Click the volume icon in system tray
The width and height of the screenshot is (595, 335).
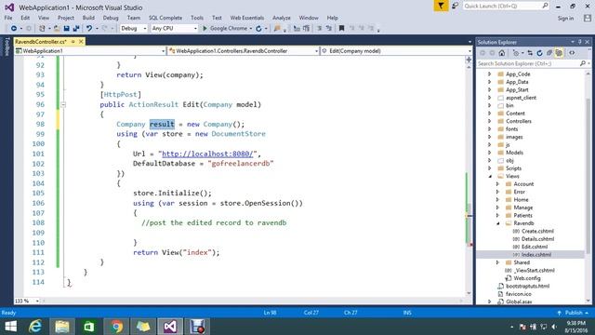554,327
